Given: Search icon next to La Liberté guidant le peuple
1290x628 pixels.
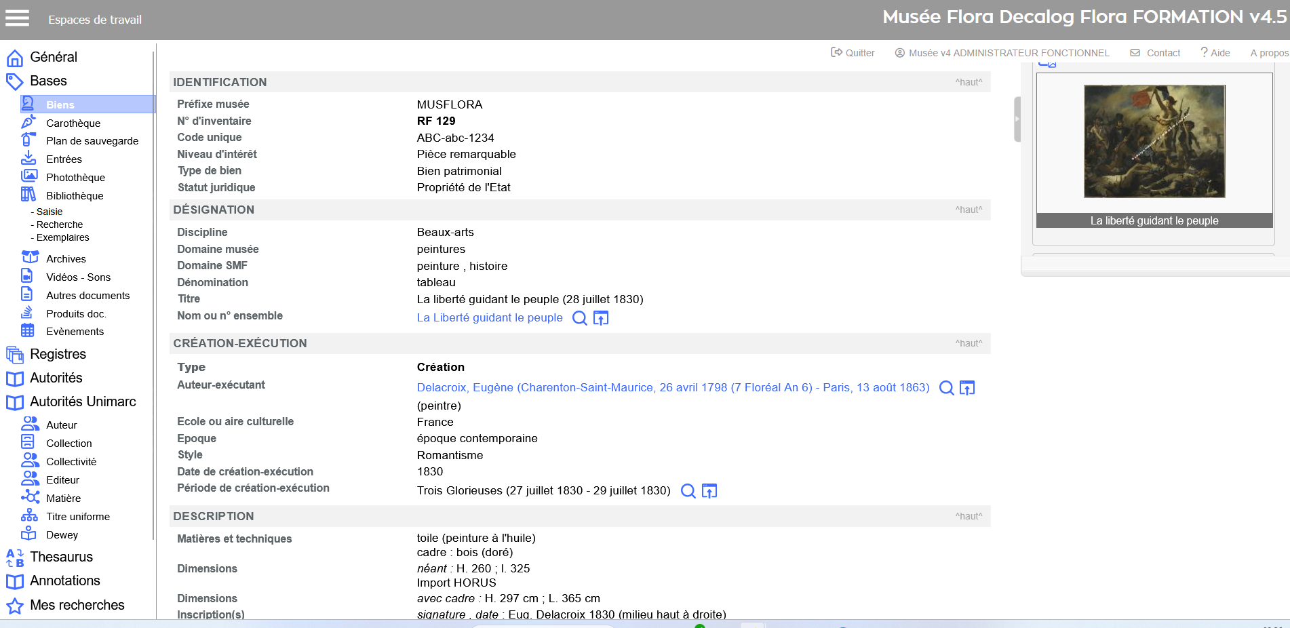Looking at the screenshot, I should [580, 318].
